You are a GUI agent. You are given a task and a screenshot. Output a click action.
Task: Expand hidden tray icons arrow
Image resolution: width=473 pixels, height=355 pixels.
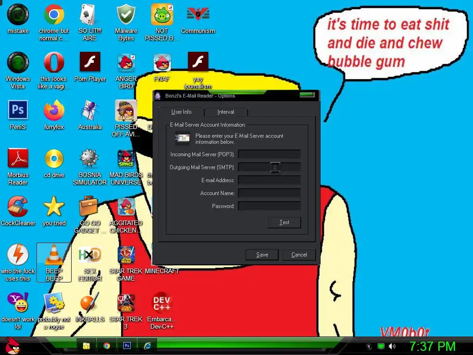(369, 346)
